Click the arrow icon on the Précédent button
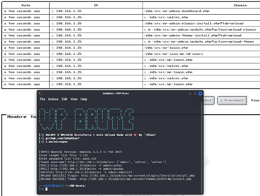The height and width of the screenshot is (196, 260). click(221, 100)
